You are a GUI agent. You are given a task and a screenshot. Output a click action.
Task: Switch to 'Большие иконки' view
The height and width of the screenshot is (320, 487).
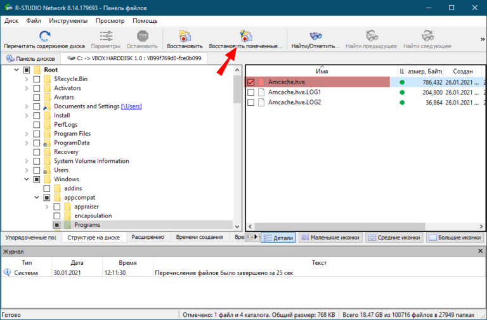(x=454, y=238)
